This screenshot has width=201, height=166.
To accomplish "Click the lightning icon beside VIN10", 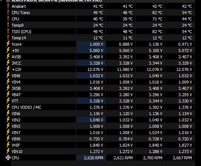I will point(8,151).
